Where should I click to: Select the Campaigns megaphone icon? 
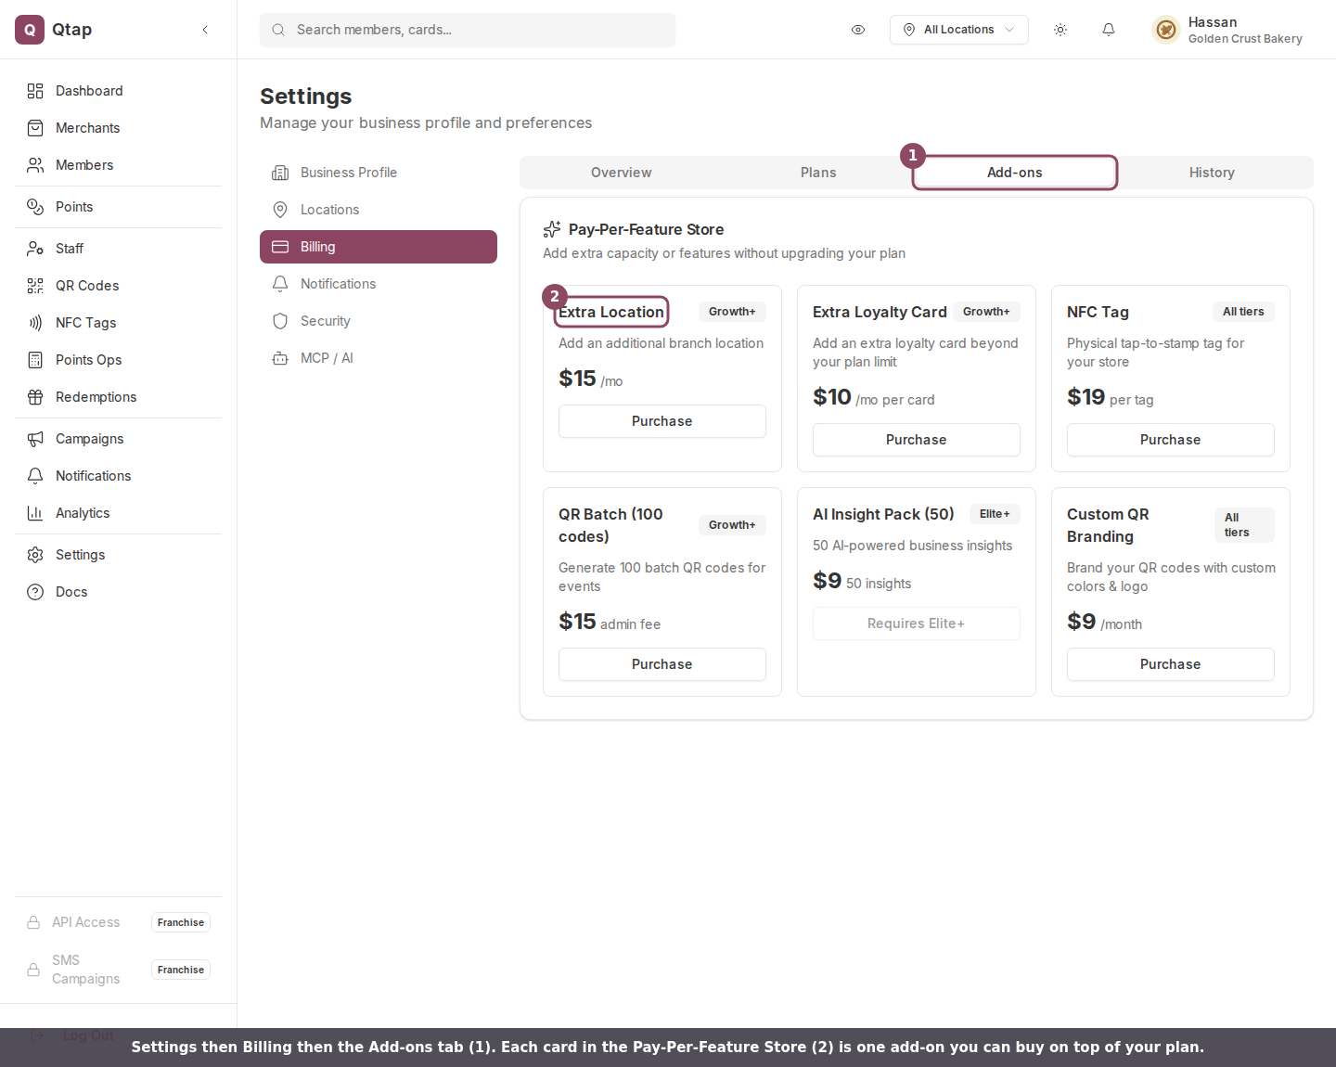(35, 439)
